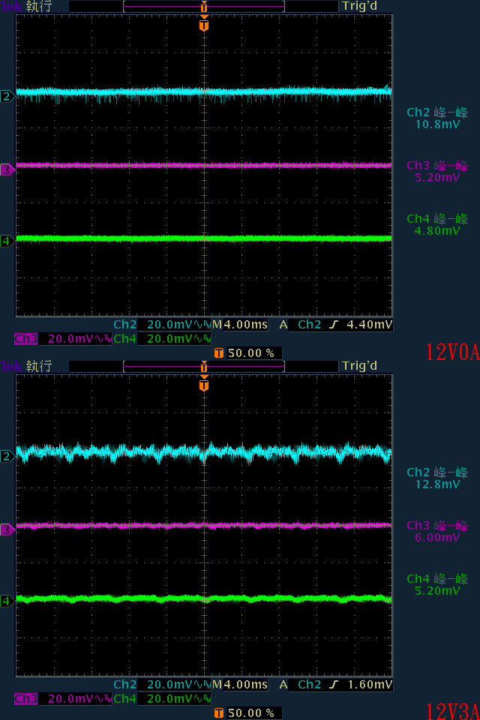Click the record view T marker in the lower header bar
The image size is (480, 720).
tap(204, 367)
